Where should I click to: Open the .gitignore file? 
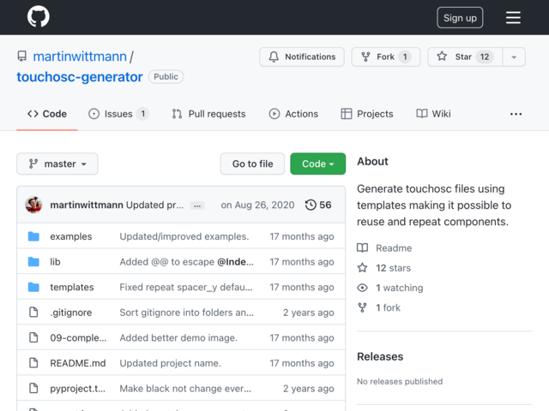pyautogui.click(x=70, y=313)
